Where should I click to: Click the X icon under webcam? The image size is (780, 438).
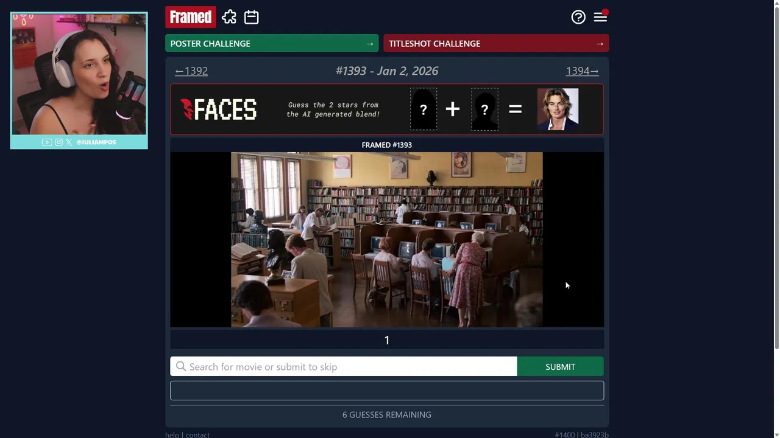click(69, 142)
